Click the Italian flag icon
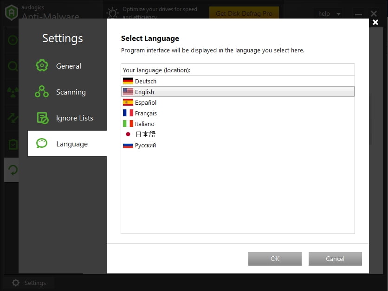Viewport: 388px width, 291px height. coord(128,124)
